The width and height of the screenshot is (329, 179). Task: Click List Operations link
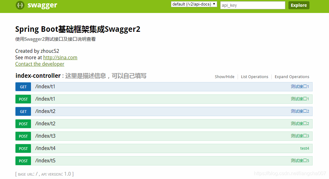255,77
